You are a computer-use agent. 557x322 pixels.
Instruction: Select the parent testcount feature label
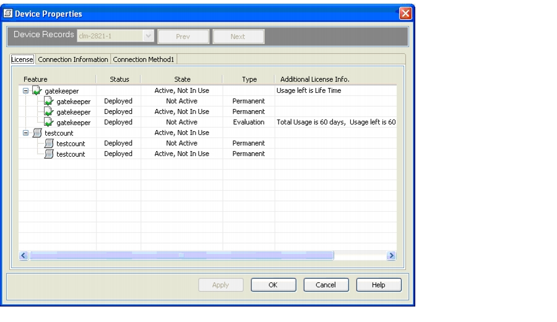(59, 133)
